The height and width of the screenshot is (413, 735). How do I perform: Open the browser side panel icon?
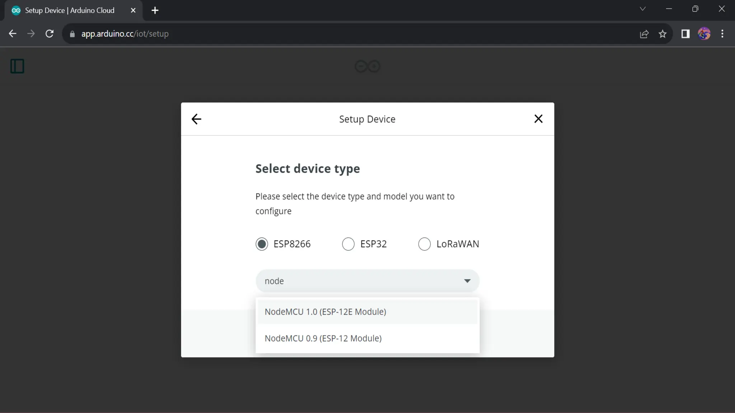(685, 34)
